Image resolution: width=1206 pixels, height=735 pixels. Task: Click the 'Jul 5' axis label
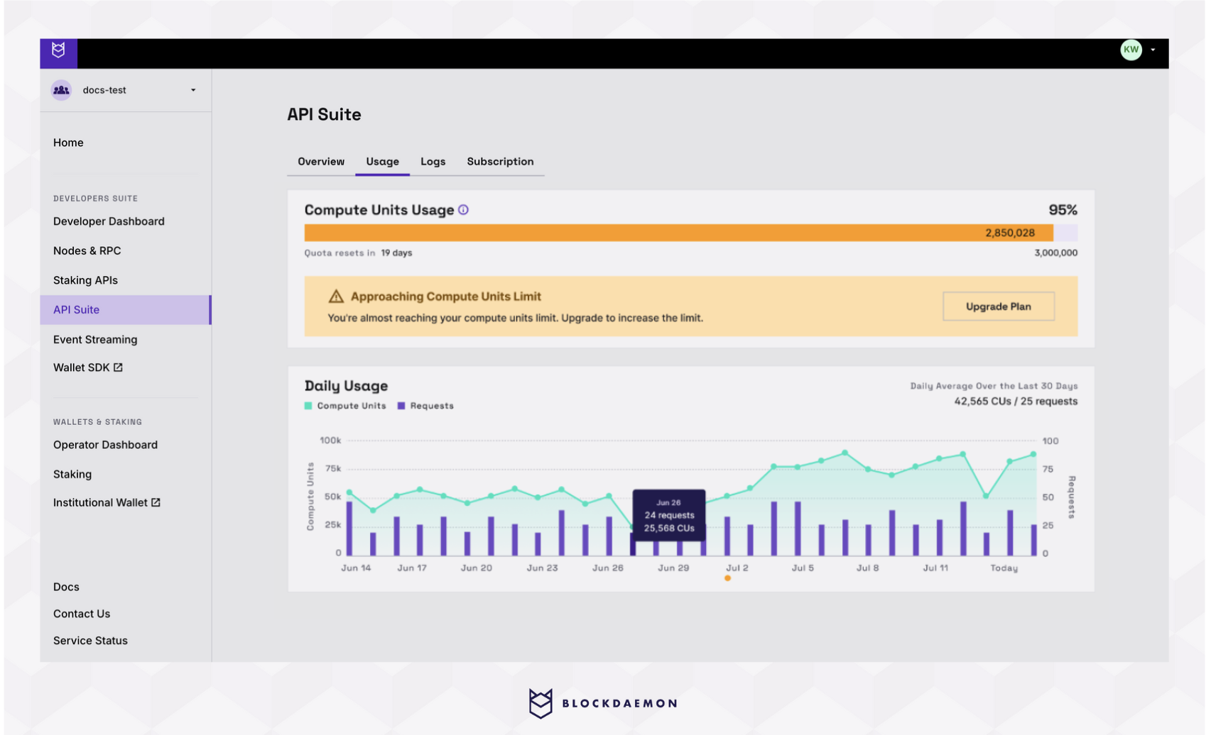tap(803, 568)
